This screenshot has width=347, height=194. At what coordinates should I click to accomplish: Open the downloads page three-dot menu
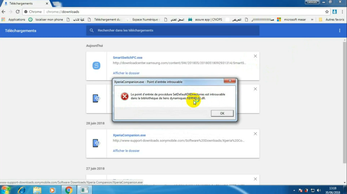coord(339,31)
